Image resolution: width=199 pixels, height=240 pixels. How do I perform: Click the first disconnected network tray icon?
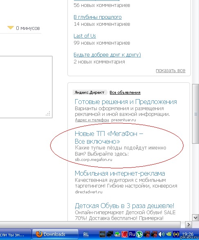click(146, 235)
